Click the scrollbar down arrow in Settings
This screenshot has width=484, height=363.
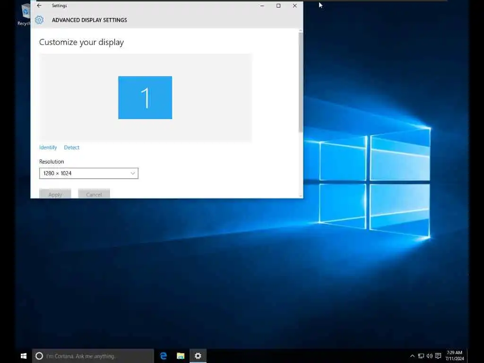click(301, 196)
